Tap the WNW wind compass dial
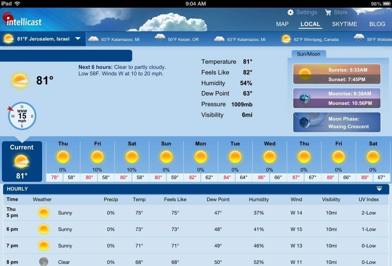The width and height of the screenshot is (392, 266). point(22,116)
